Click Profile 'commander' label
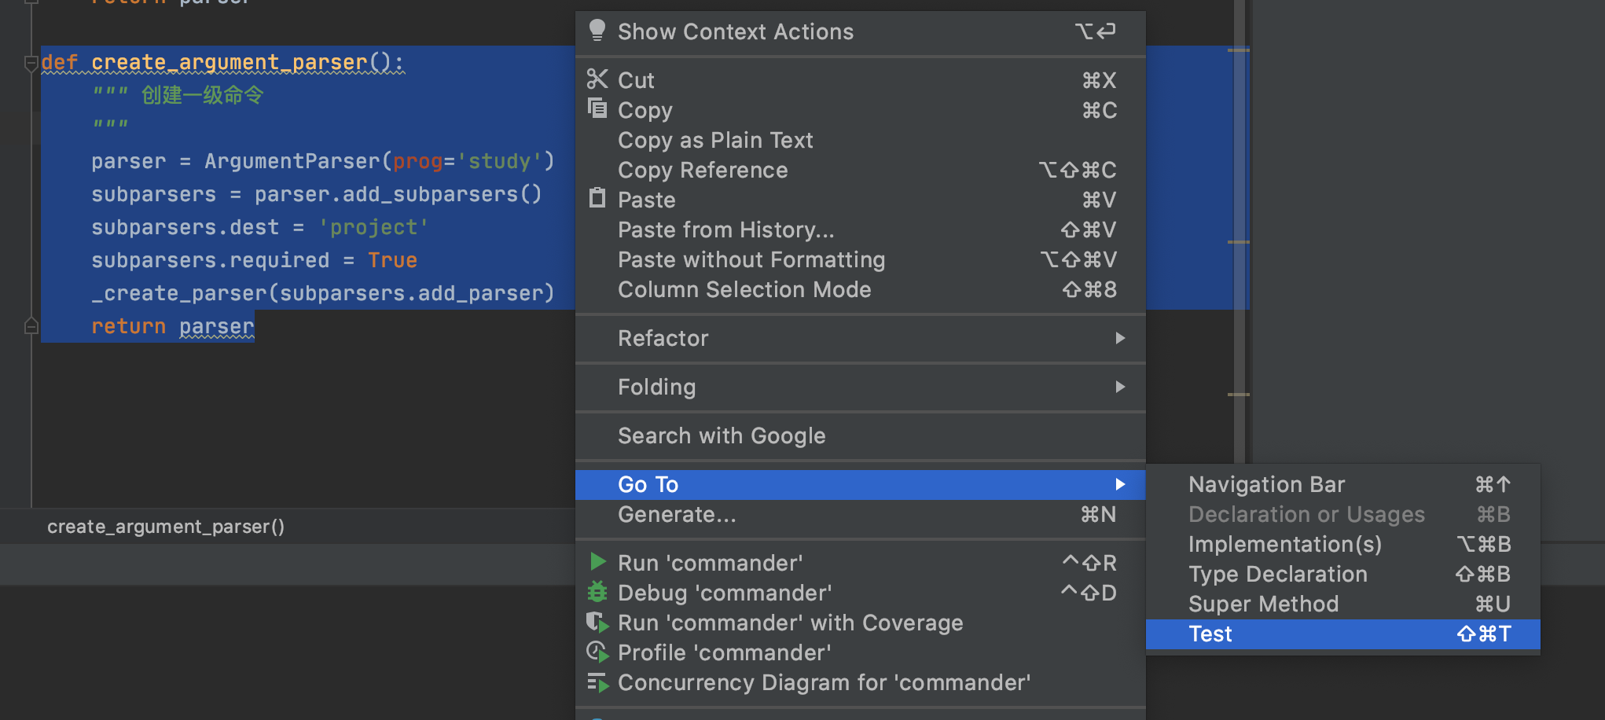Image resolution: width=1605 pixels, height=720 pixels. pos(724,652)
